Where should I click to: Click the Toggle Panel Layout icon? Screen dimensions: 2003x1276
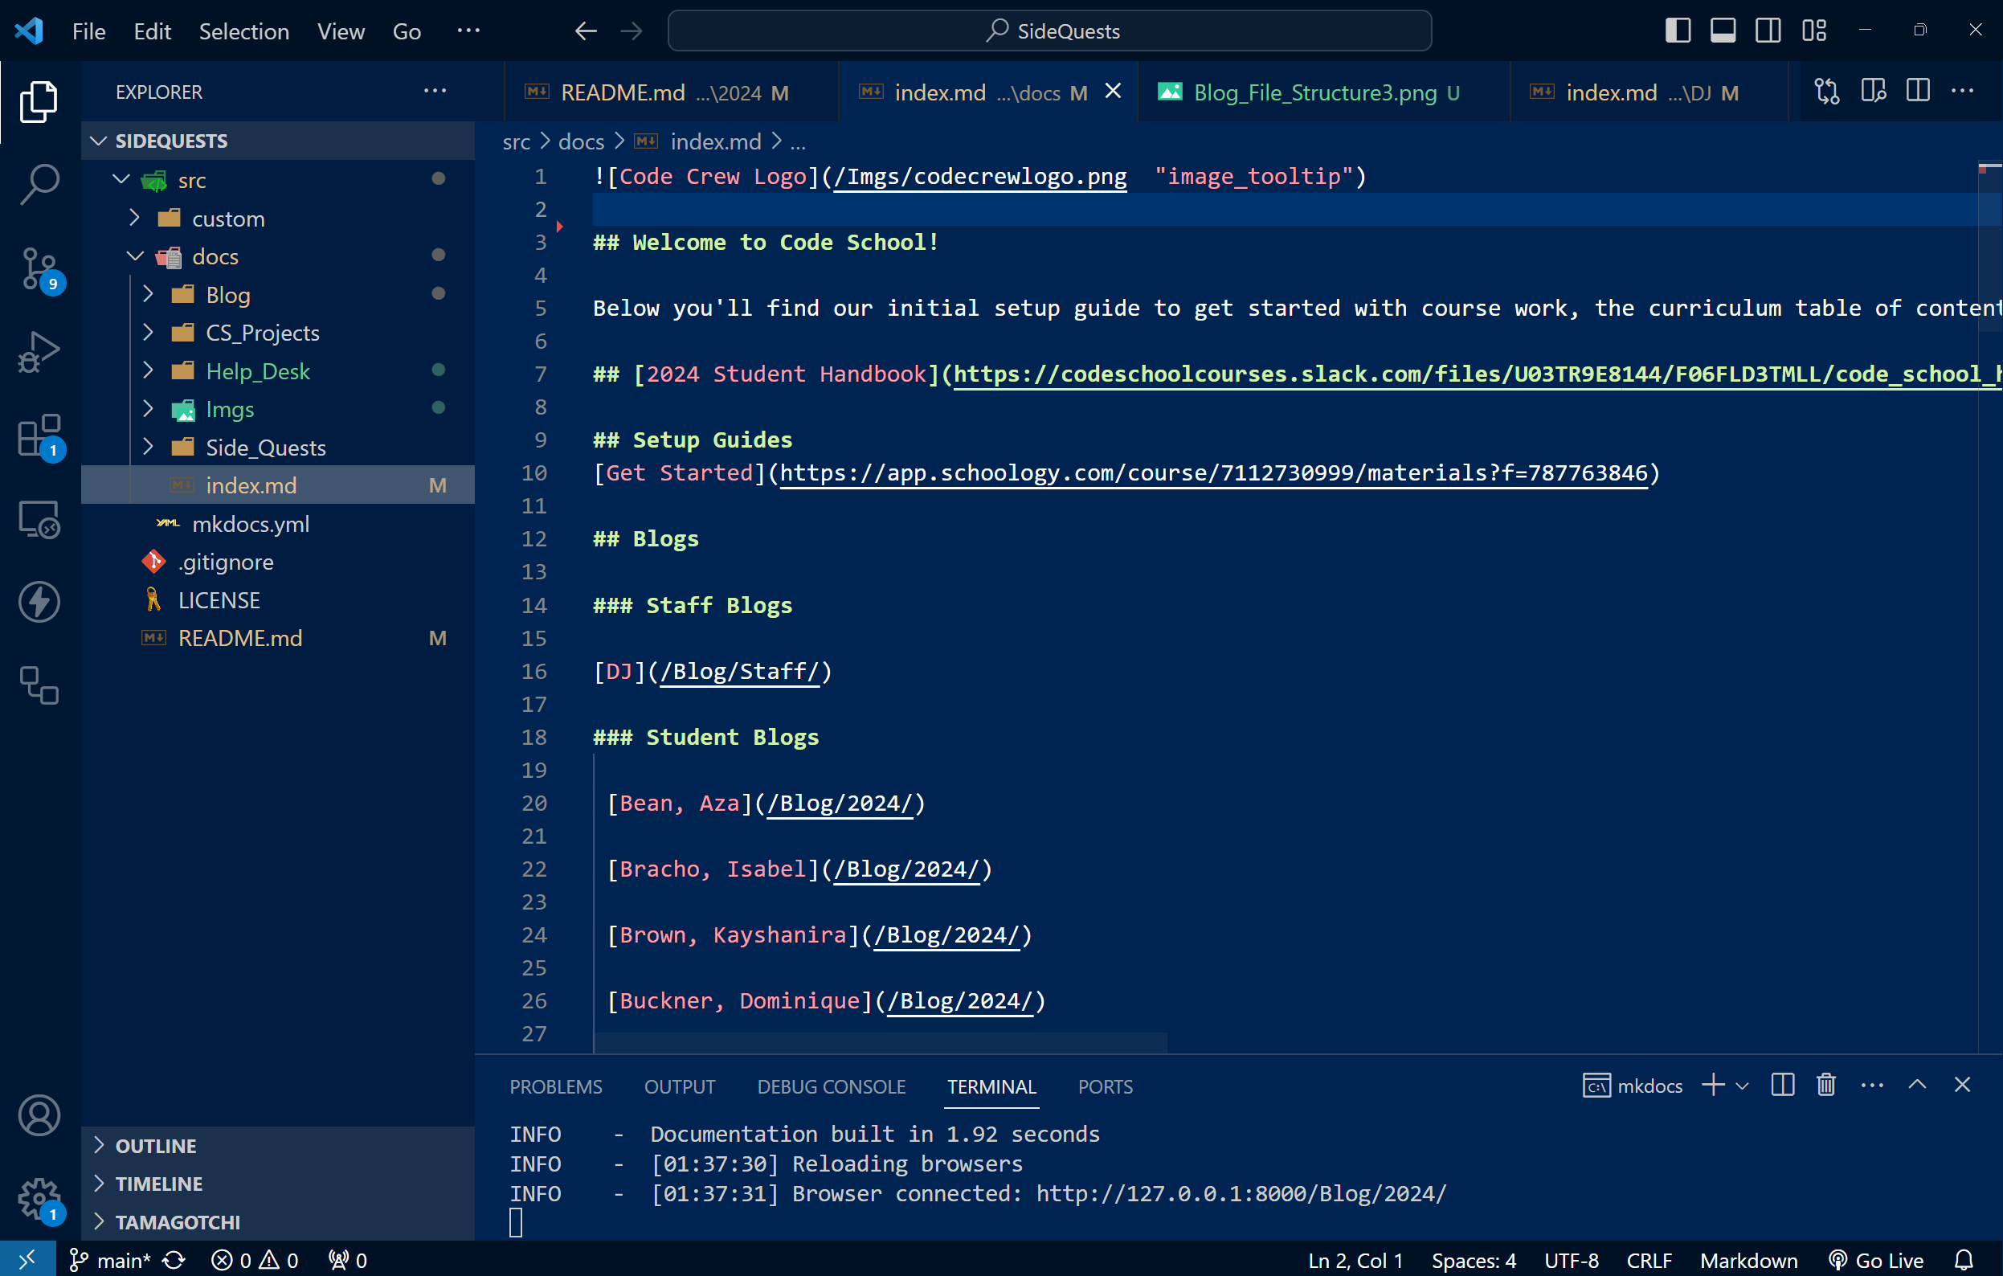pos(1719,29)
